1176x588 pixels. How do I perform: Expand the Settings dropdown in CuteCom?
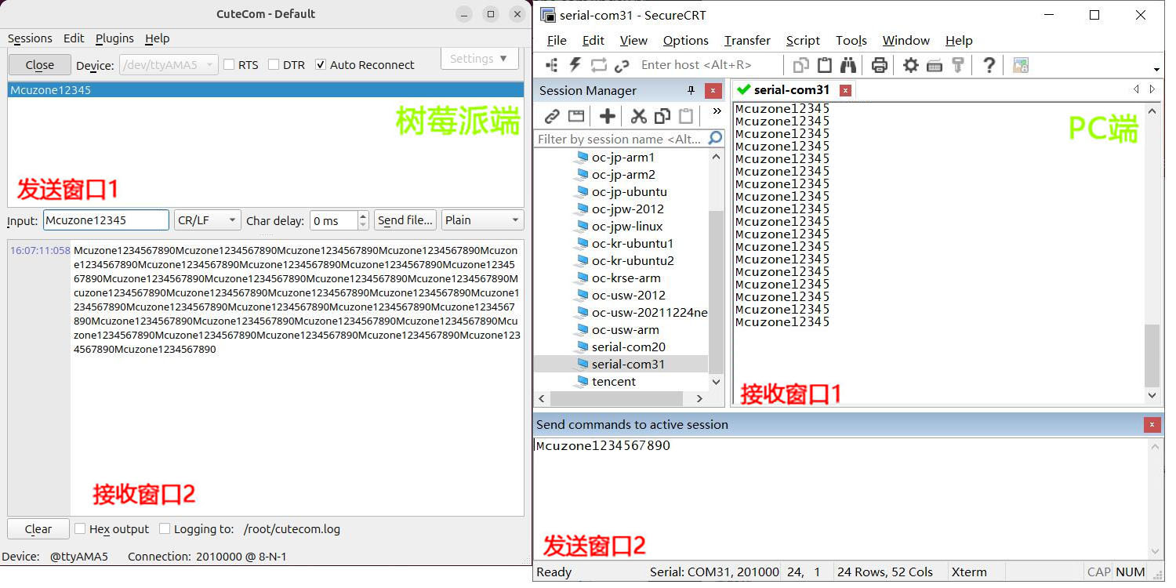tap(480, 59)
